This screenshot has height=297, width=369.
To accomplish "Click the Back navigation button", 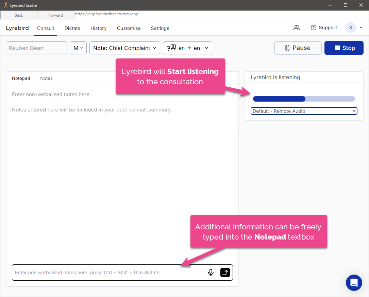I will (x=19, y=15).
